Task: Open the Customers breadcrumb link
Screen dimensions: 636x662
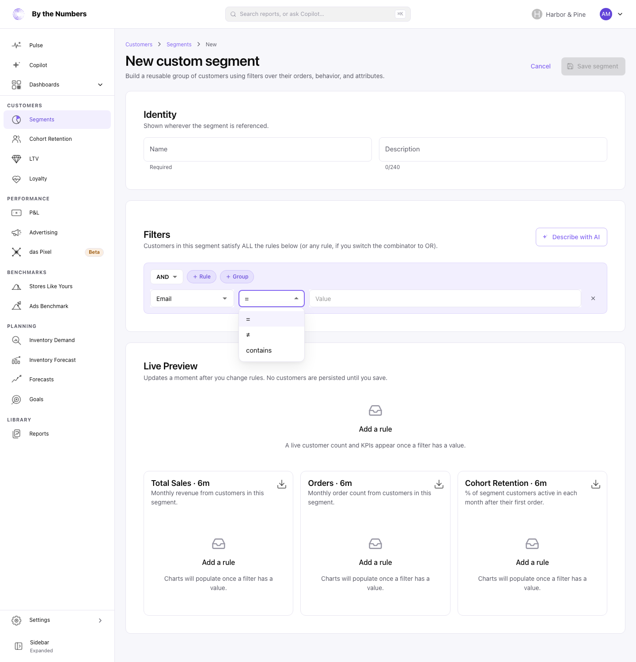Action: pos(139,45)
